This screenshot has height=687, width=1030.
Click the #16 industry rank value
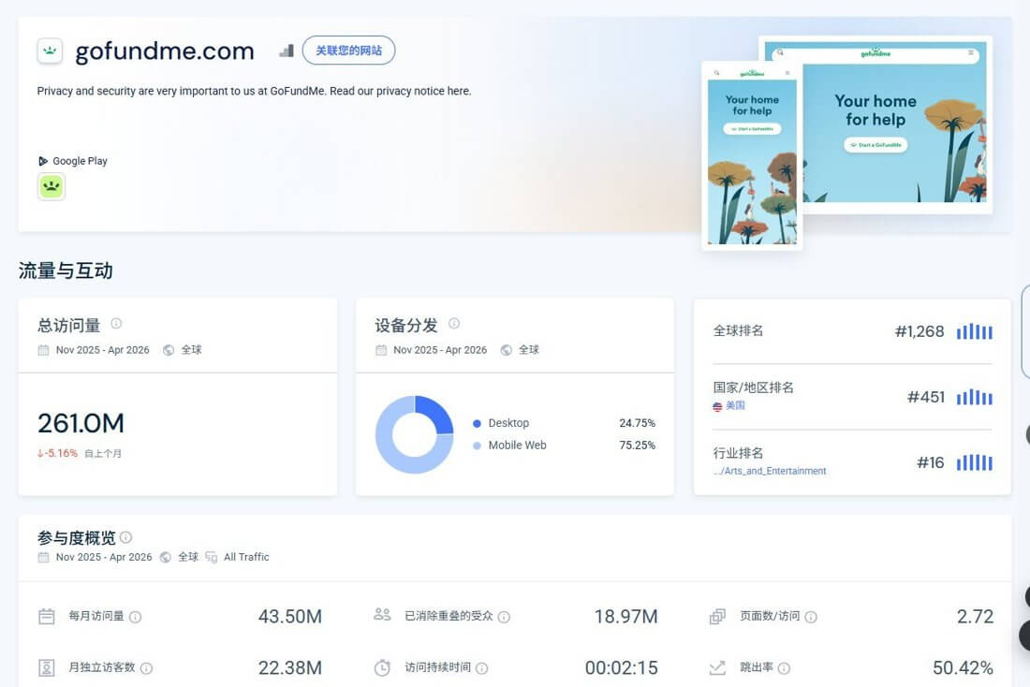(x=931, y=463)
